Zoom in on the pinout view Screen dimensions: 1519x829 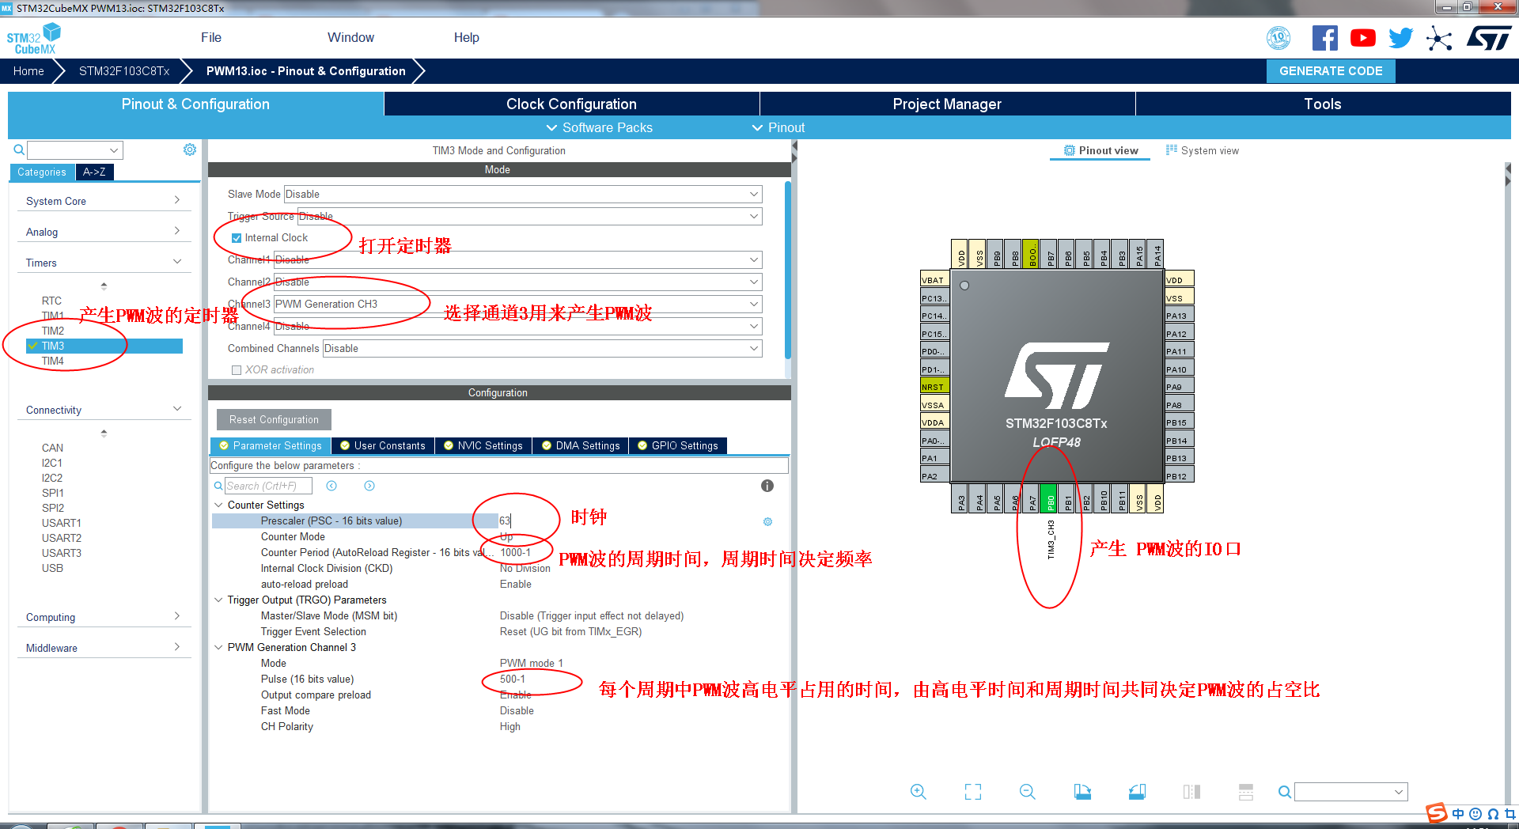tap(918, 791)
